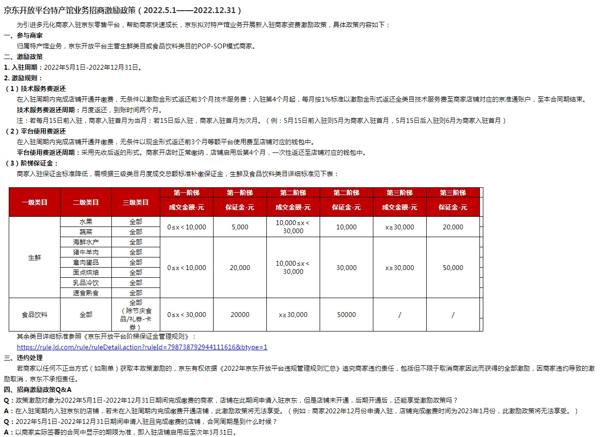Select the subheading （1）技术服务费返还

click(x=34, y=89)
